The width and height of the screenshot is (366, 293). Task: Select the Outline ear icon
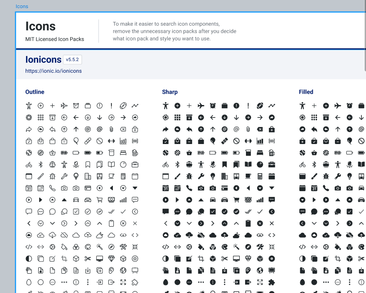pyautogui.click(x=112, y=271)
